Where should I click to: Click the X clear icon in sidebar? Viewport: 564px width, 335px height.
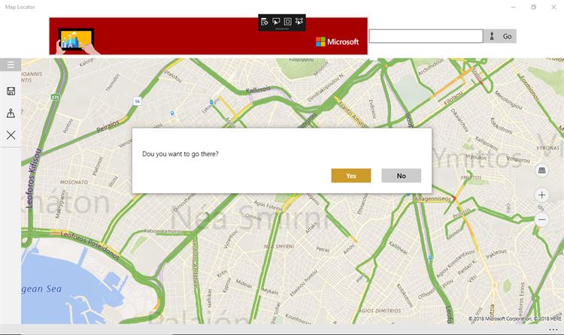(11, 135)
